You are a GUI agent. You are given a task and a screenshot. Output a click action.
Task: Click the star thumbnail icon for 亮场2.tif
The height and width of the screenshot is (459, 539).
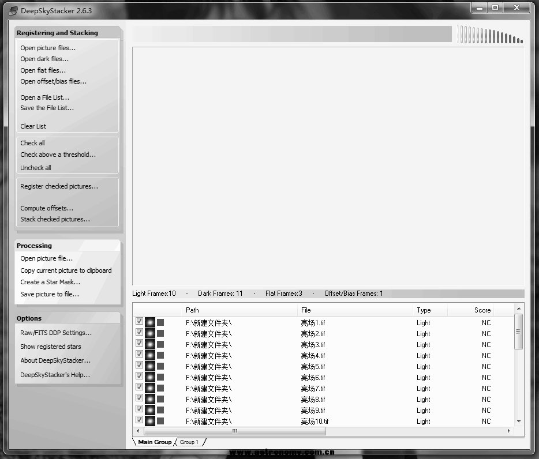[x=150, y=334]
